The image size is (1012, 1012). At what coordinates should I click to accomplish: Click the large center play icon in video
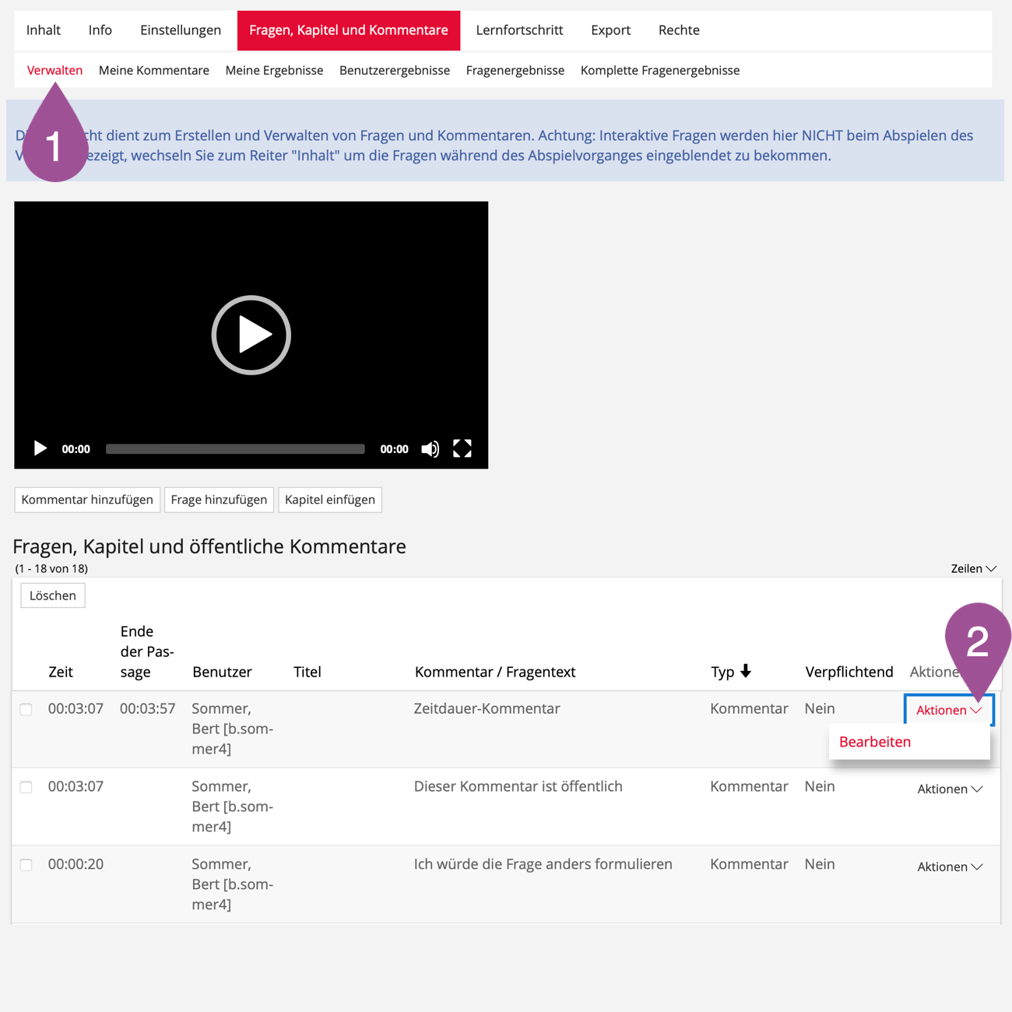click(251, 336)
